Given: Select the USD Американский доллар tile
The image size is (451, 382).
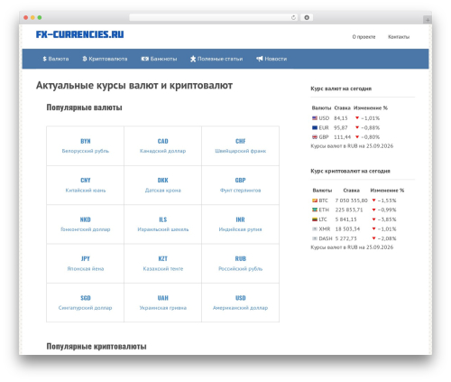Looking at the screenshot, I should 241,303.
